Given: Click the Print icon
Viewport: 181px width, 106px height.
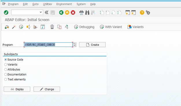Looking at the screenshot, I should 81,12.
